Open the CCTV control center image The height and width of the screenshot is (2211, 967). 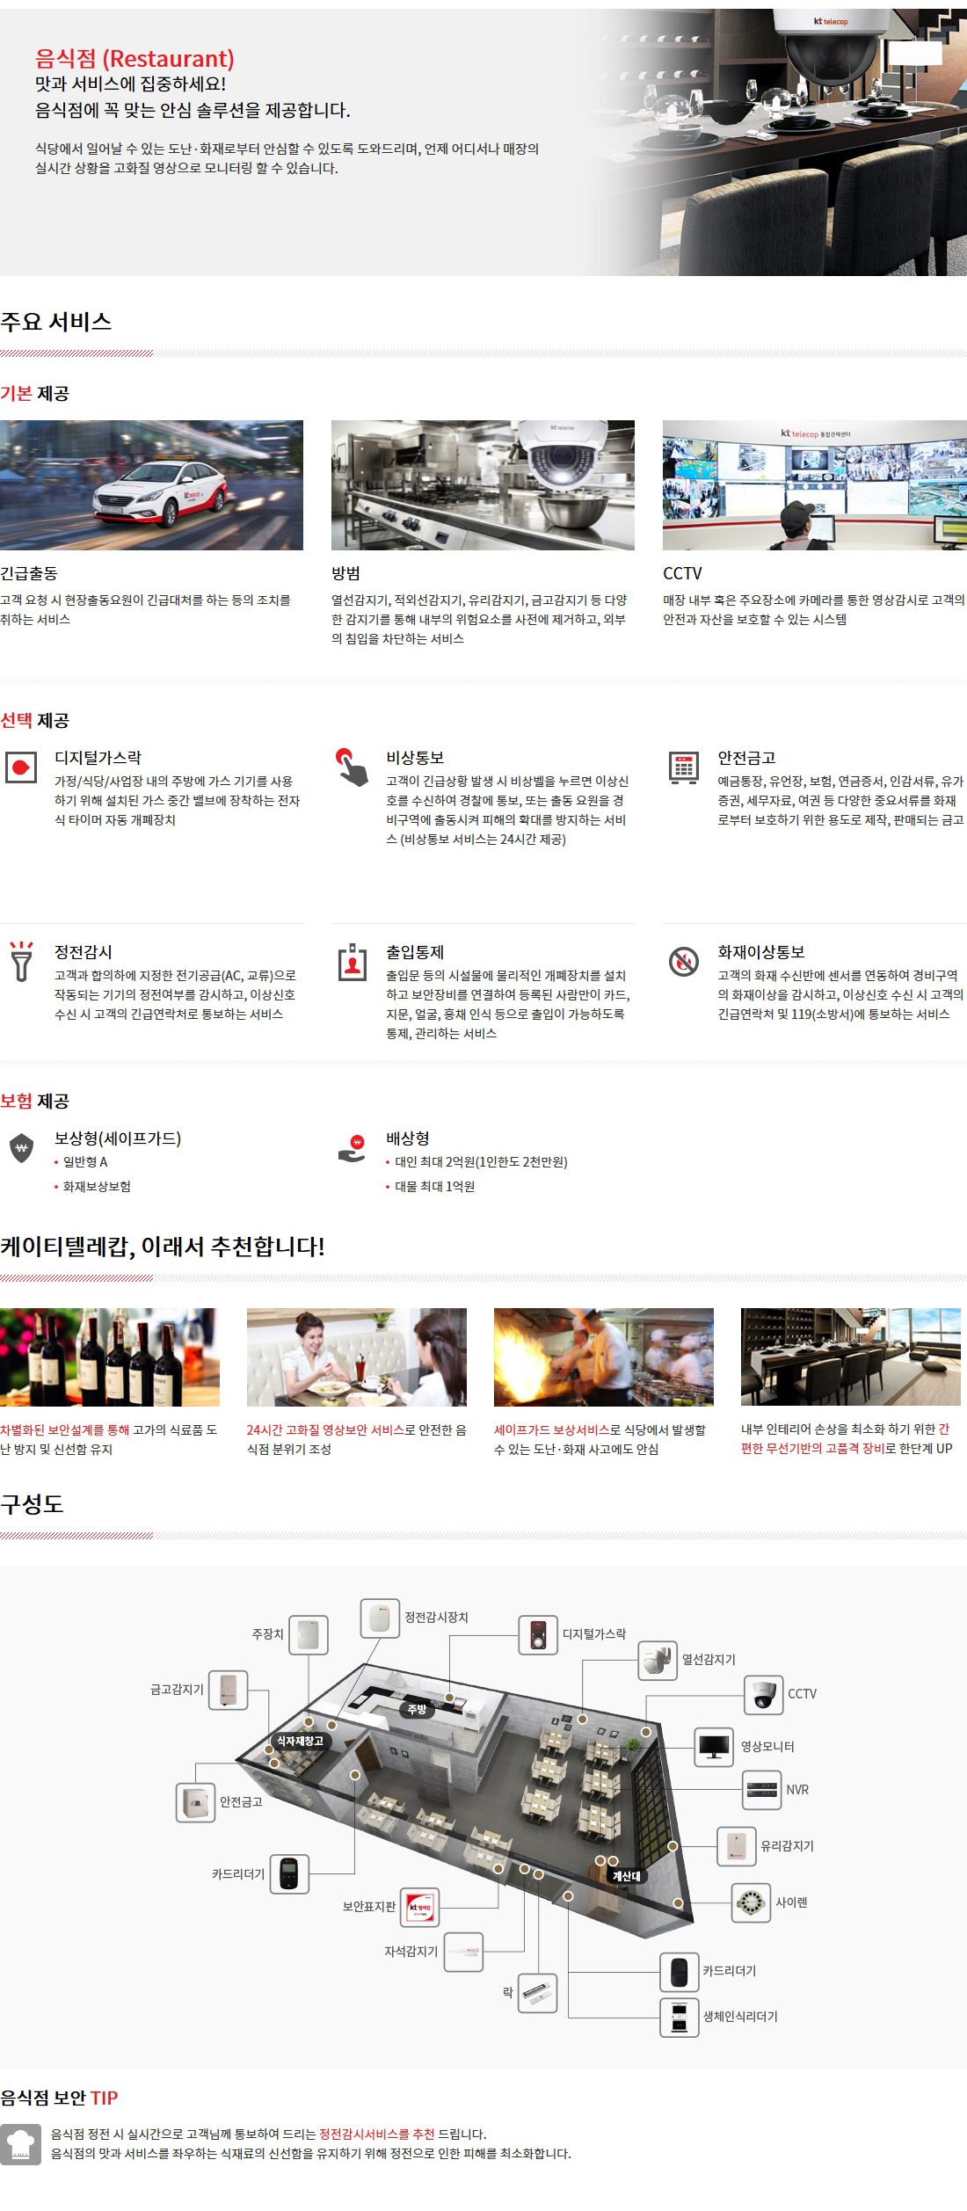(814, 485)
